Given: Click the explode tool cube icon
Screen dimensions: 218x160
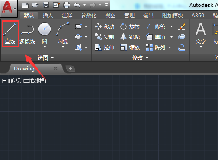Looking at the screenshot, I should (x=182, y=37).
